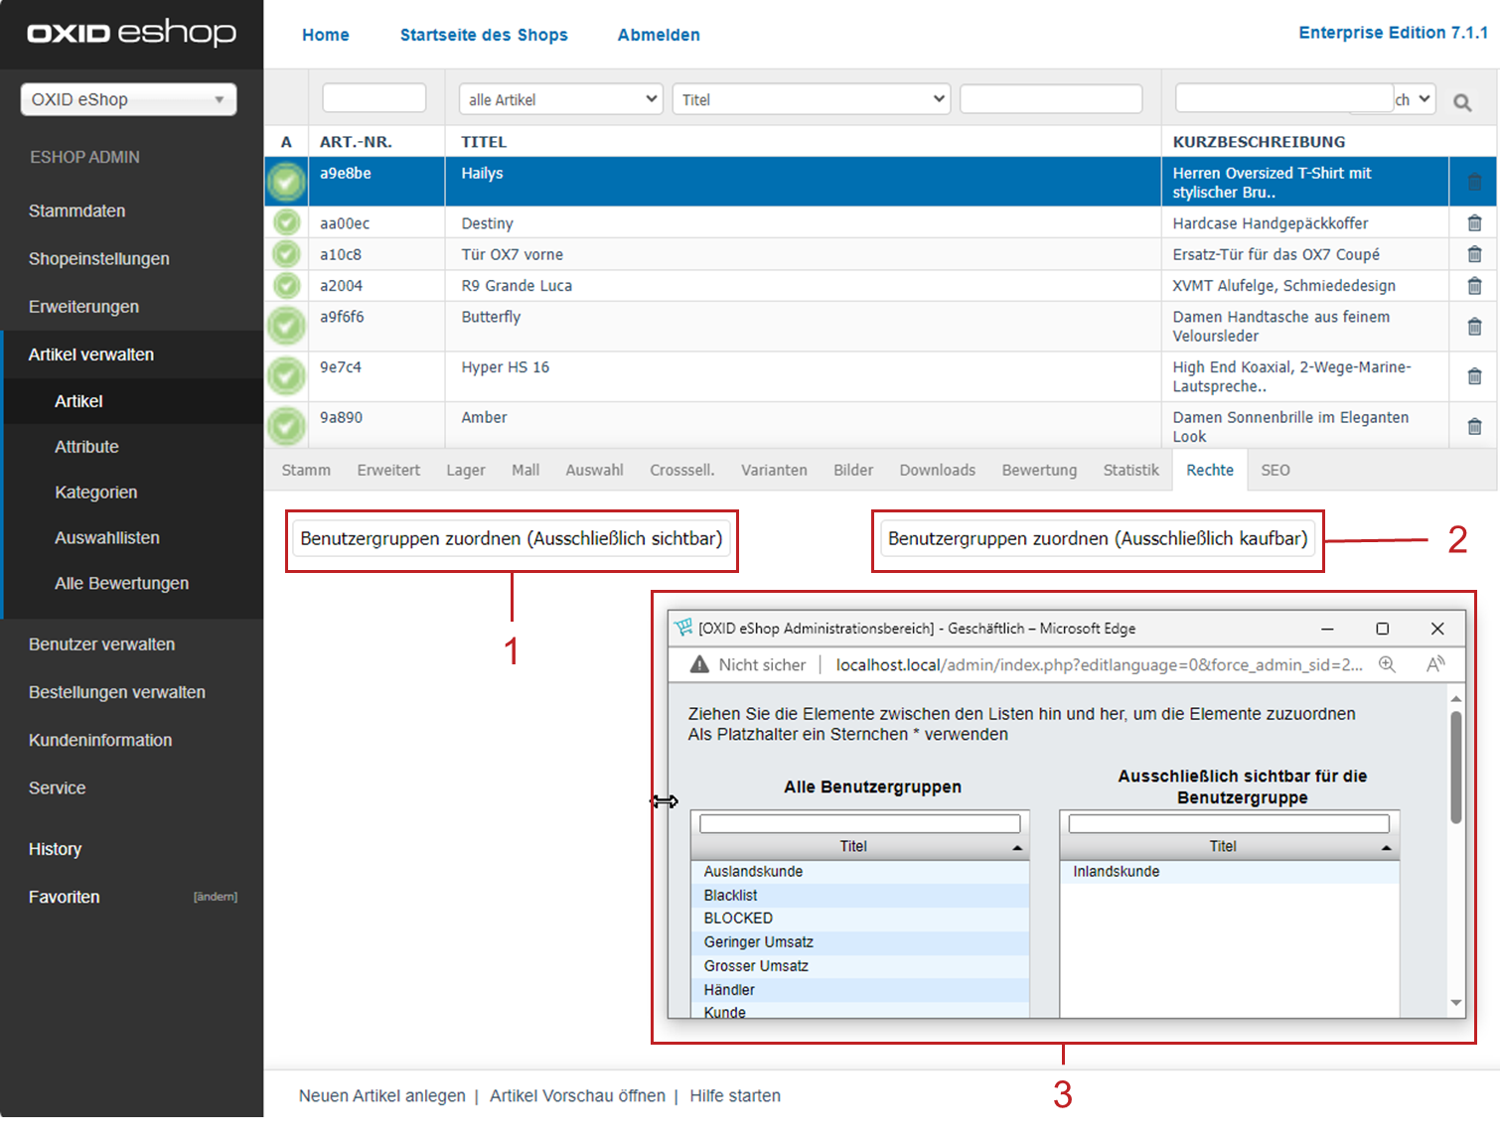Click popup scrollbar down arrow
The height and width of the screenshot is (1140, 1500).
point(1456,1003)
